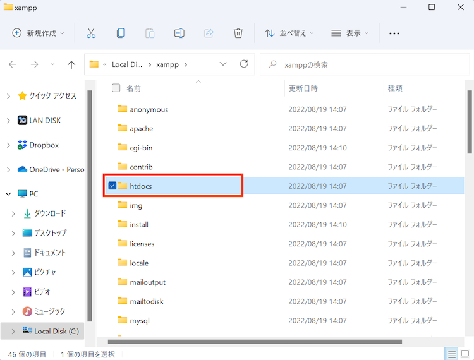This screenshot has width=474, height=360.
Task: Go forward with the right arrow
Action: click(35, 64)
